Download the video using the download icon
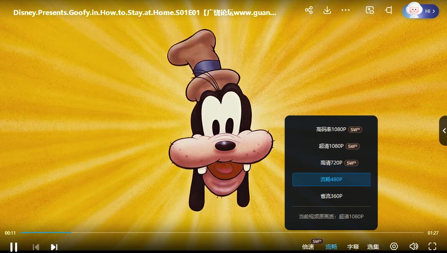 point(327,10)
